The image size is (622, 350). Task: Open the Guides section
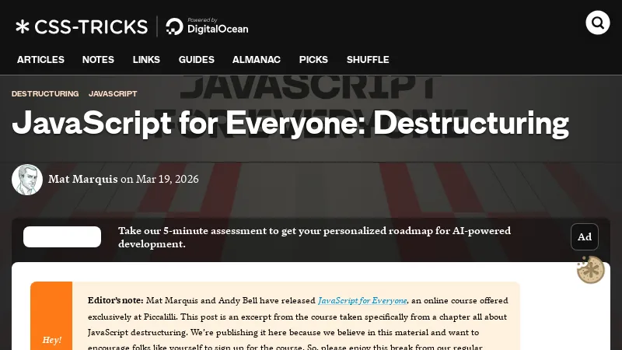[x=197, y=60]
